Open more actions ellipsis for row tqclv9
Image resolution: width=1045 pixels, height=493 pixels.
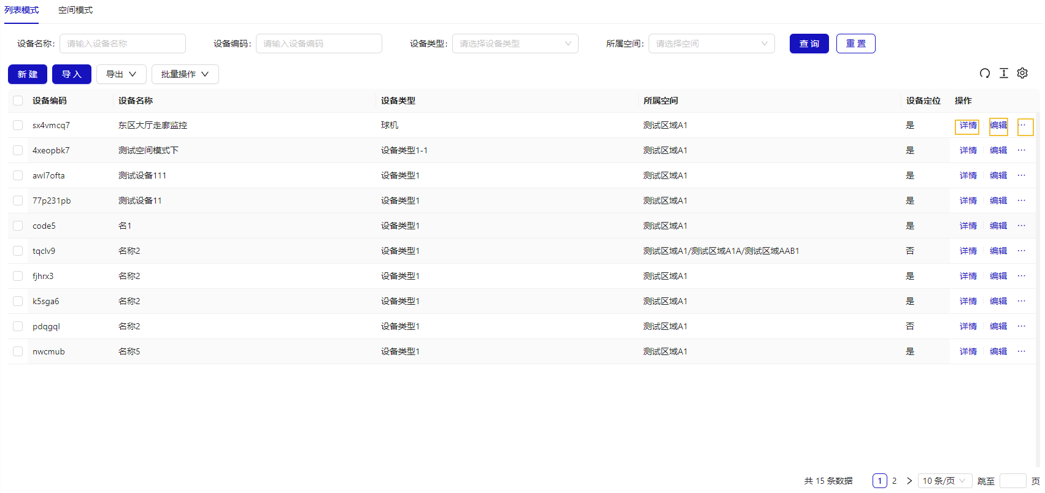1022,251
